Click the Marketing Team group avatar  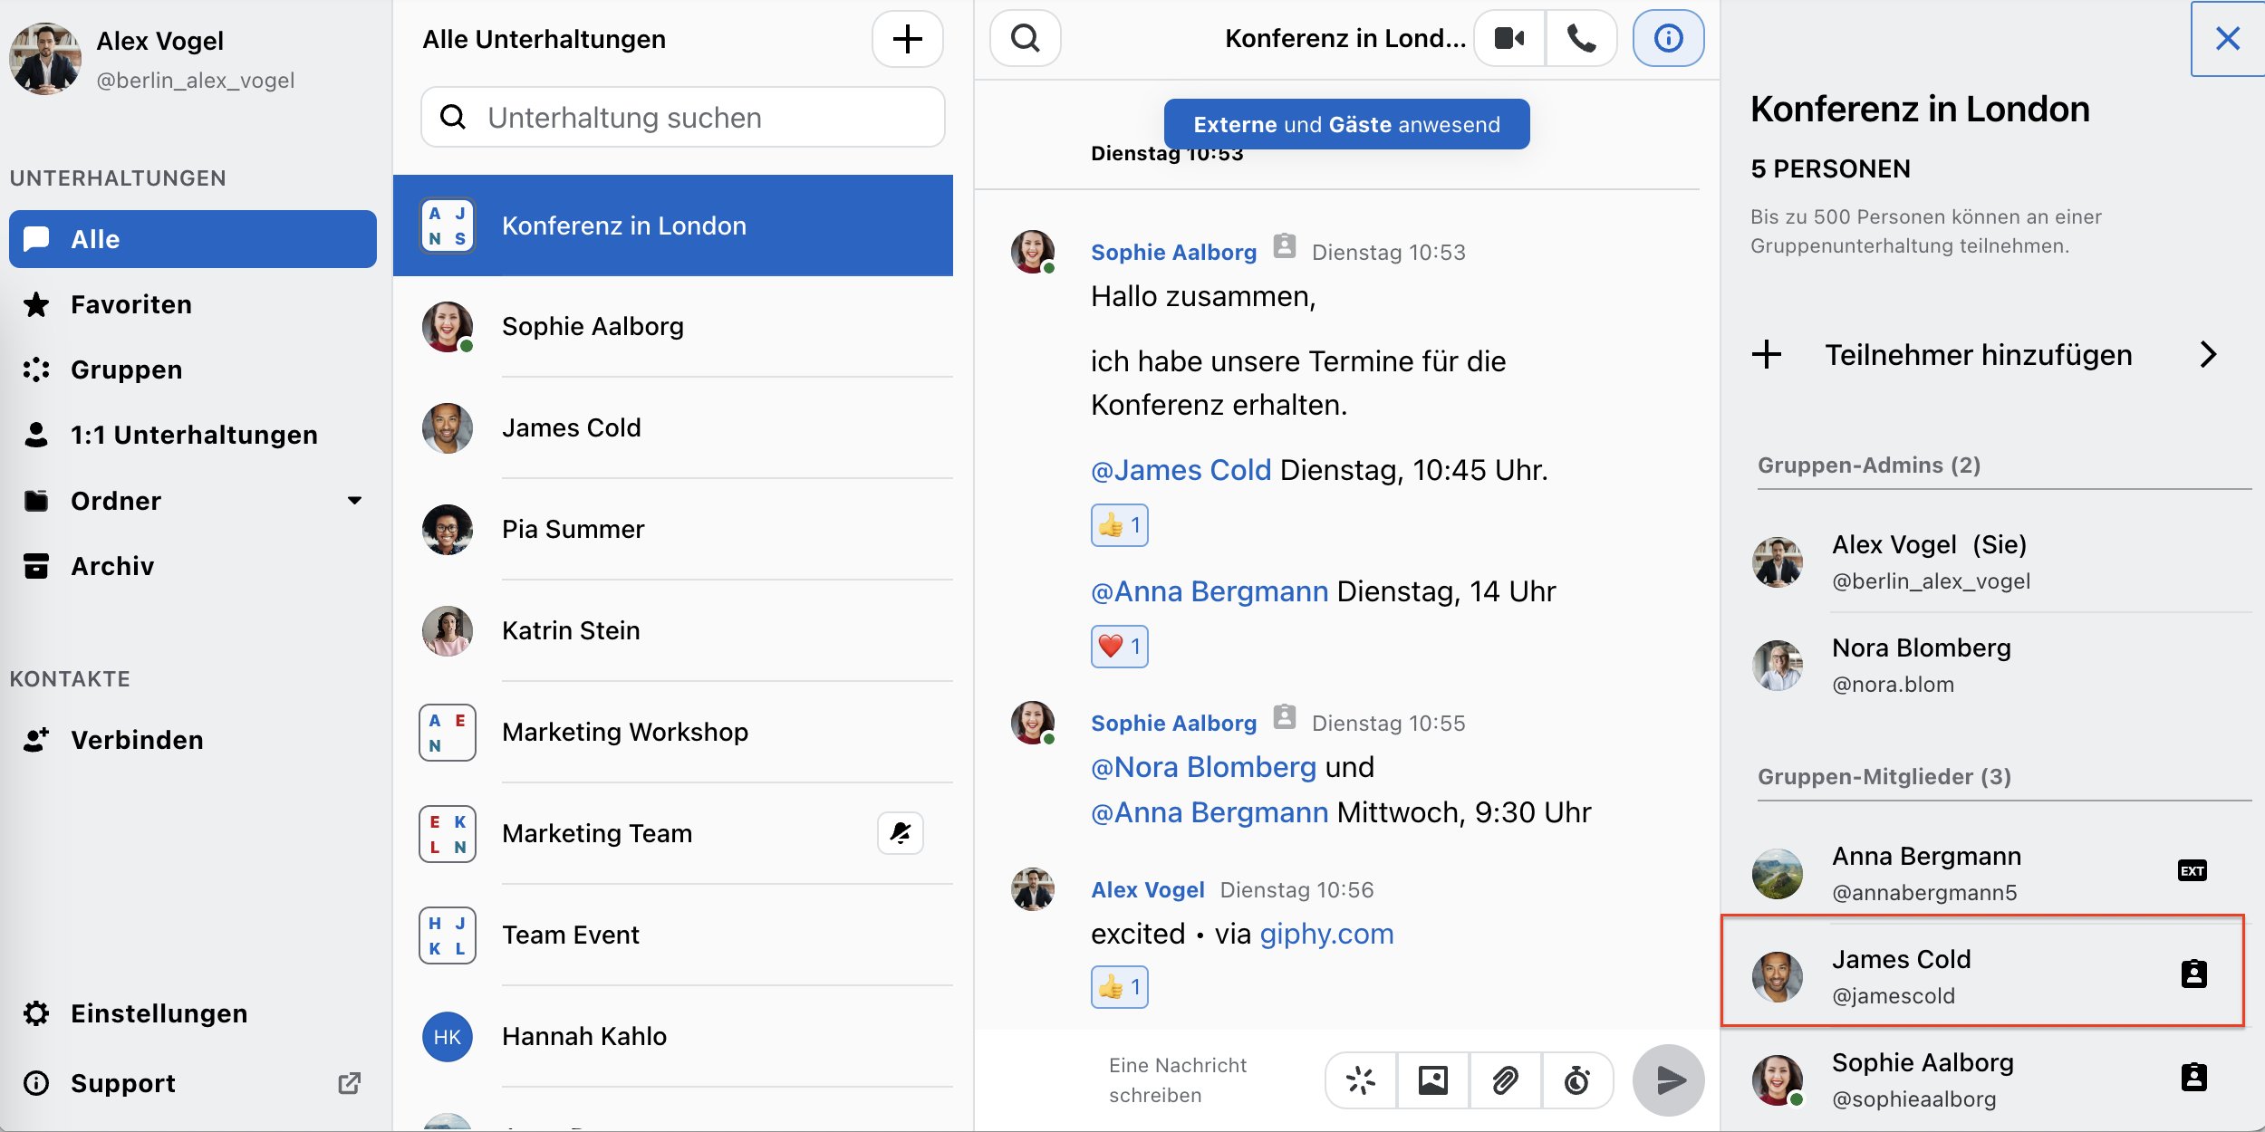[448, 833]
